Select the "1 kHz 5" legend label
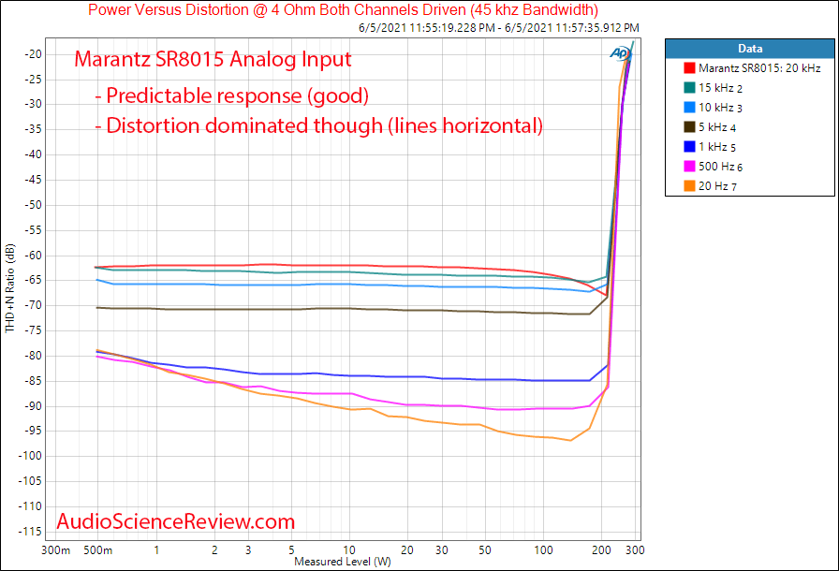The width and height of the screenshot is (839, 571). point(717,147)
